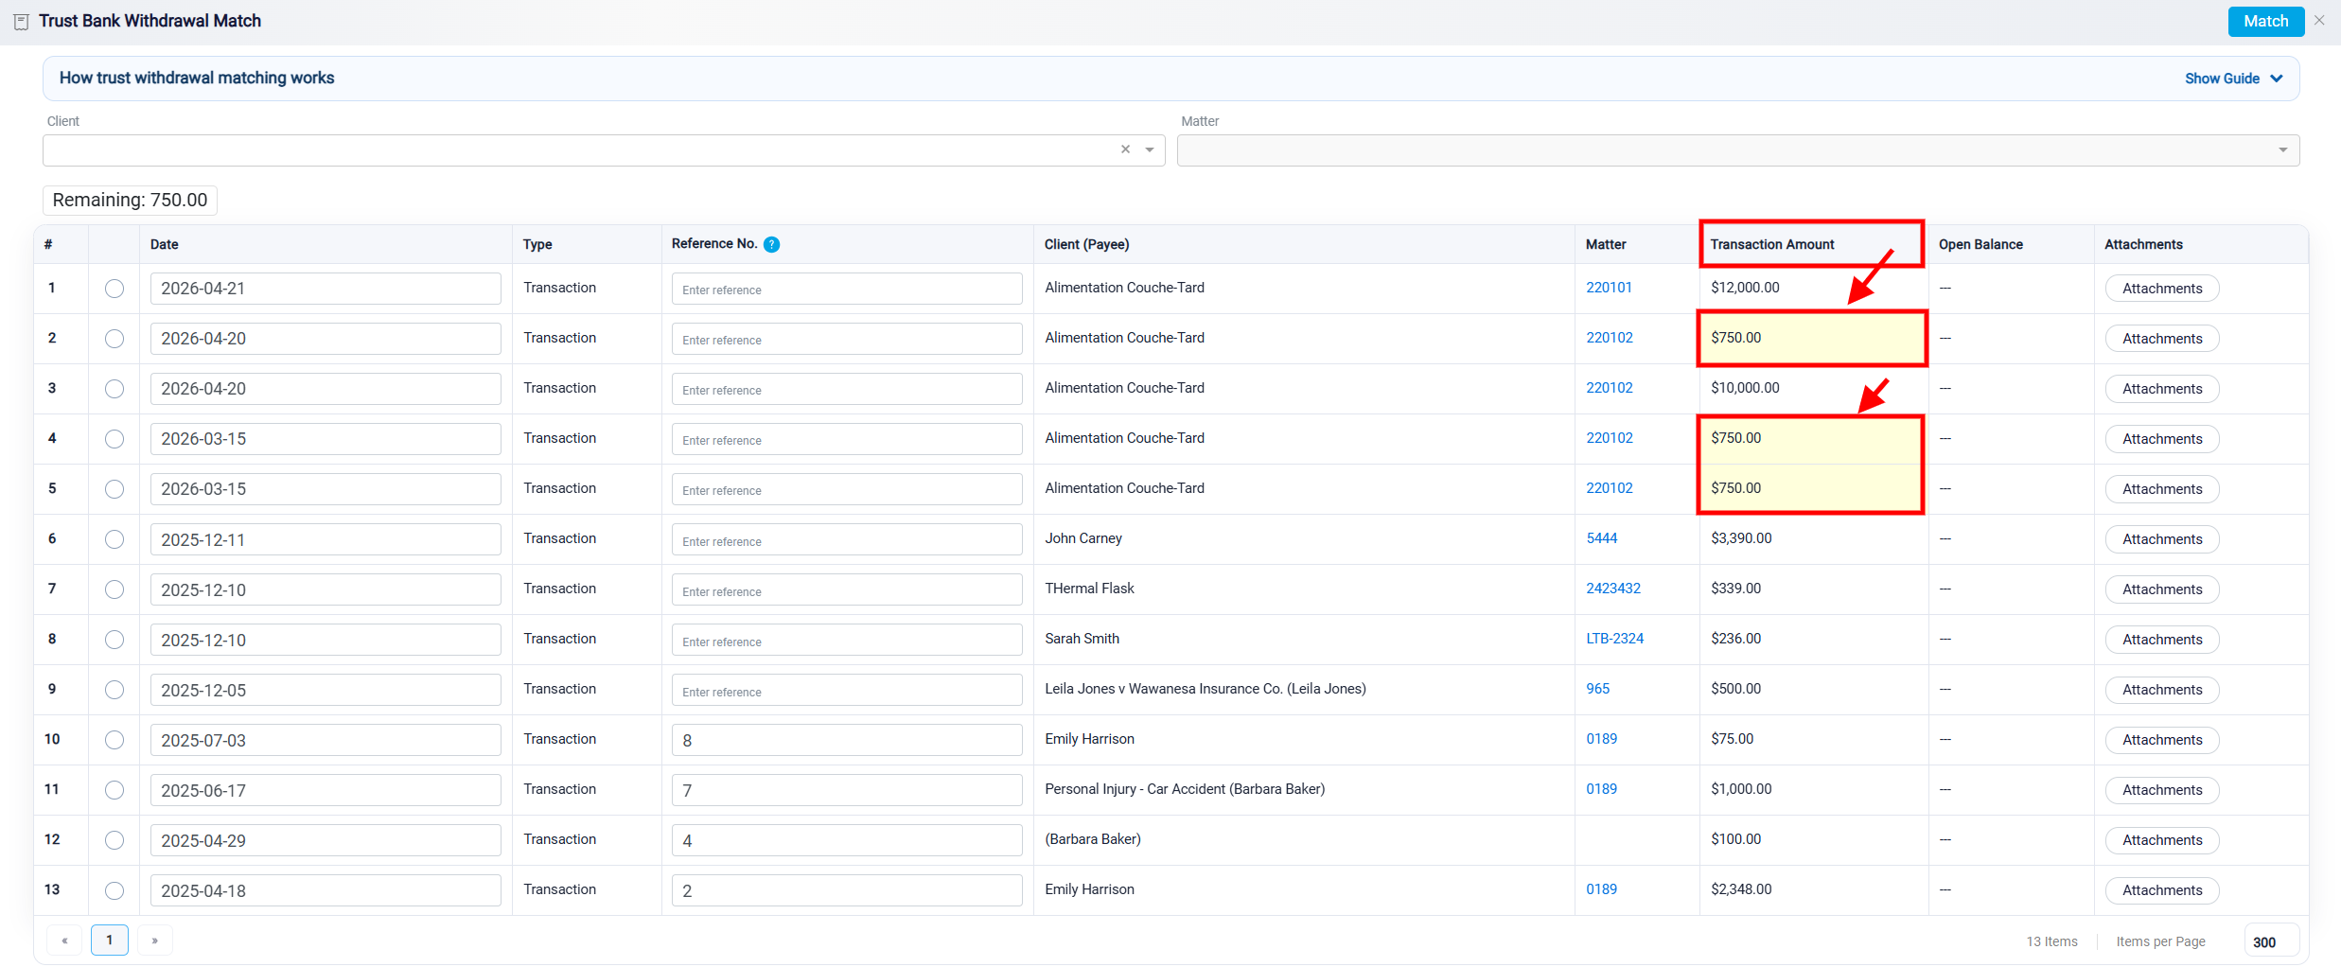Click the Match button
The height and width of the screenshot is (967, 2341).
point(2265,21)
